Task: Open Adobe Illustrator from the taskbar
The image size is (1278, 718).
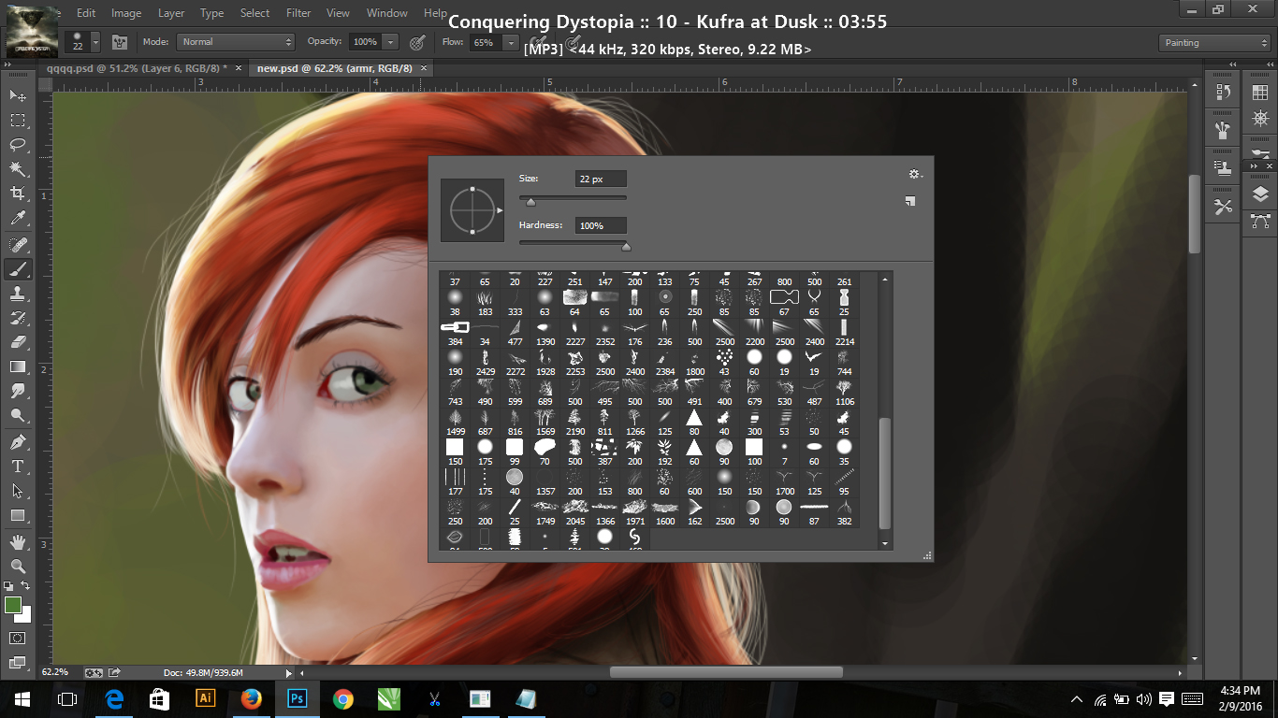Action: 205,698
